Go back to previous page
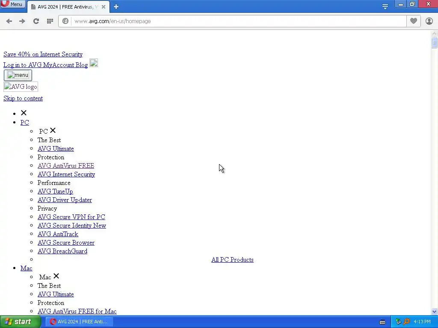 coord(9,21)
